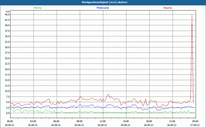Click the 27,5 y-axis value

point(7,53)
